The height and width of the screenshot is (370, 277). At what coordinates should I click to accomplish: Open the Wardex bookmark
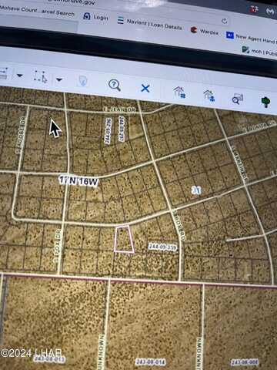205,31
